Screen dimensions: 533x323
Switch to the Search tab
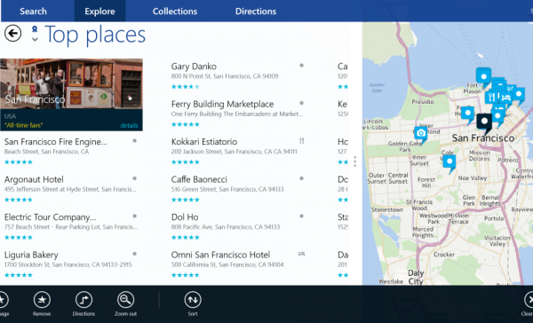[33, 12]
